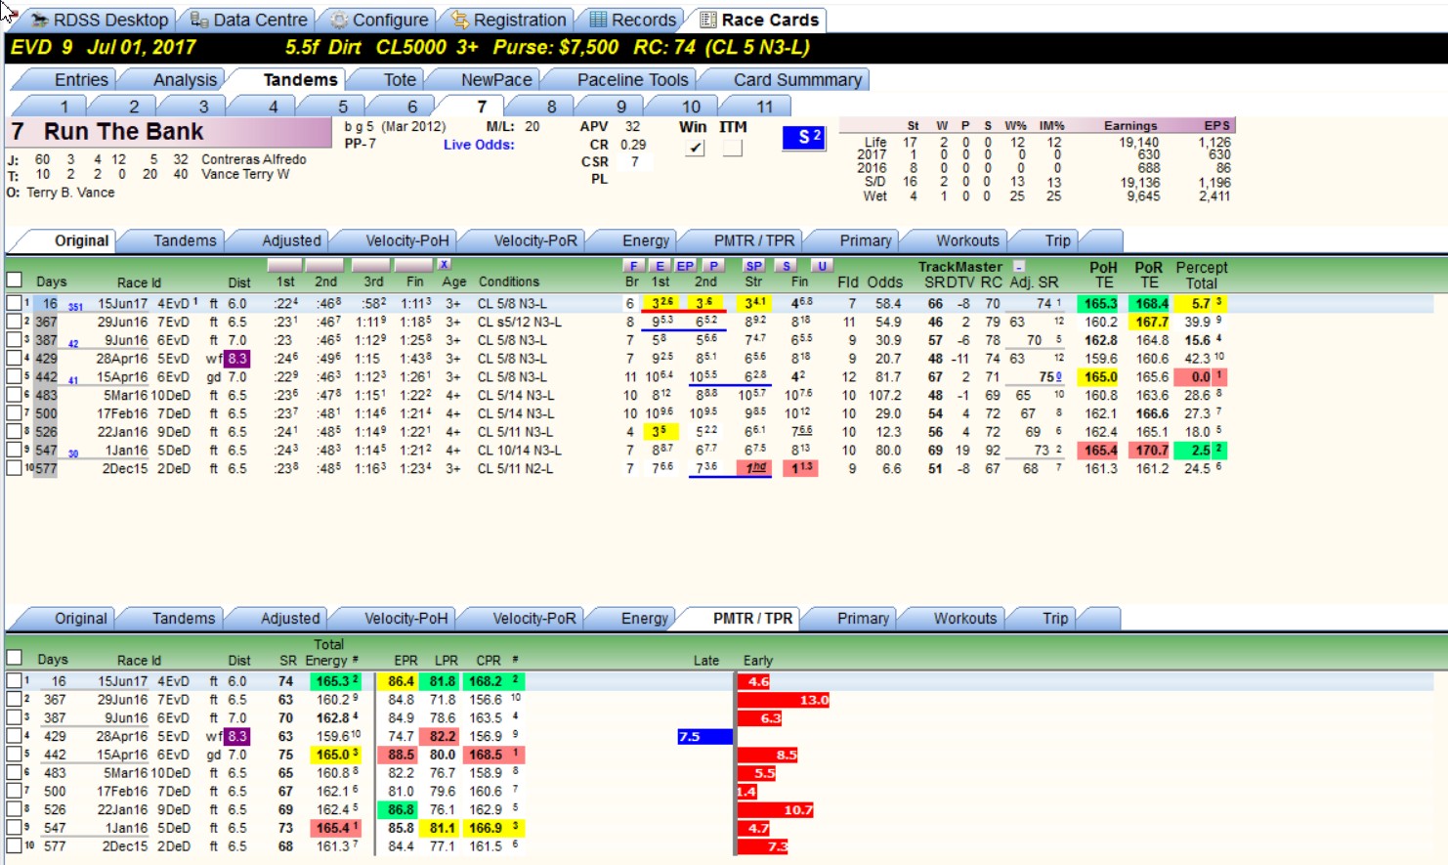Click blank button above 2nd column

tap(324, 265)
